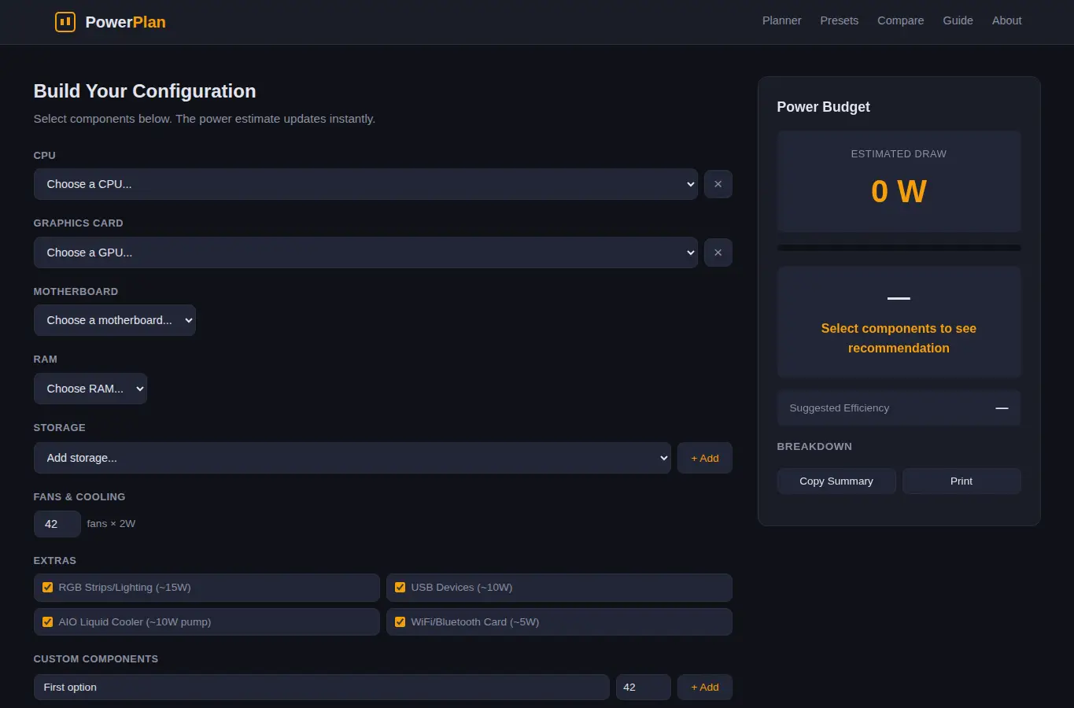Click the 0 W estimated draw value
The height and width of the screenshot is (708, 1074).
click(x=899, y=191)
